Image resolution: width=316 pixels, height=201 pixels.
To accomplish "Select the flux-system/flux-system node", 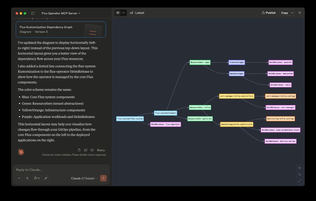I will tap(130, 119).
